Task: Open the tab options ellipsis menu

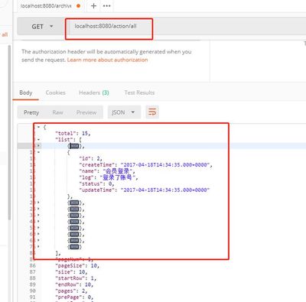Action: (106, 5)
